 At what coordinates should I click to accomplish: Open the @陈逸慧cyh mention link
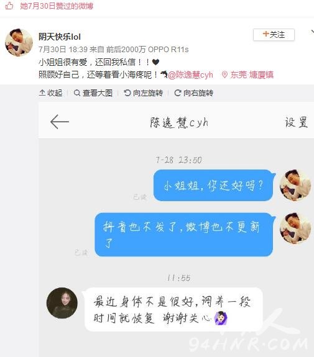point(190,75)
